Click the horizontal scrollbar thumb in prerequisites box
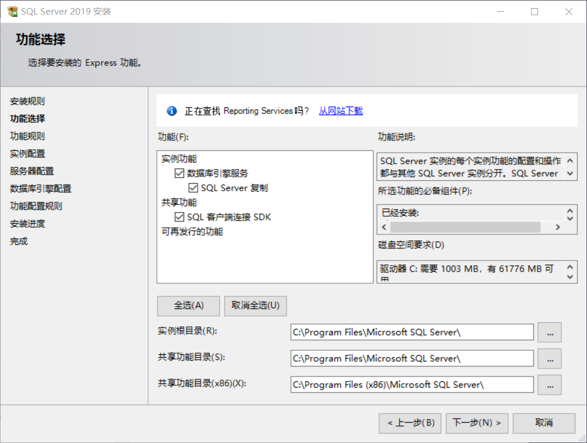The width and height of the screenshot is (587, 443). (x=465, y=227)
